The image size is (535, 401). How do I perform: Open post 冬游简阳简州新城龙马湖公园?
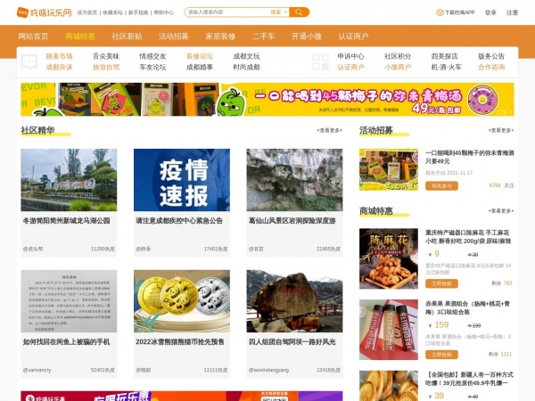point(67,221)
